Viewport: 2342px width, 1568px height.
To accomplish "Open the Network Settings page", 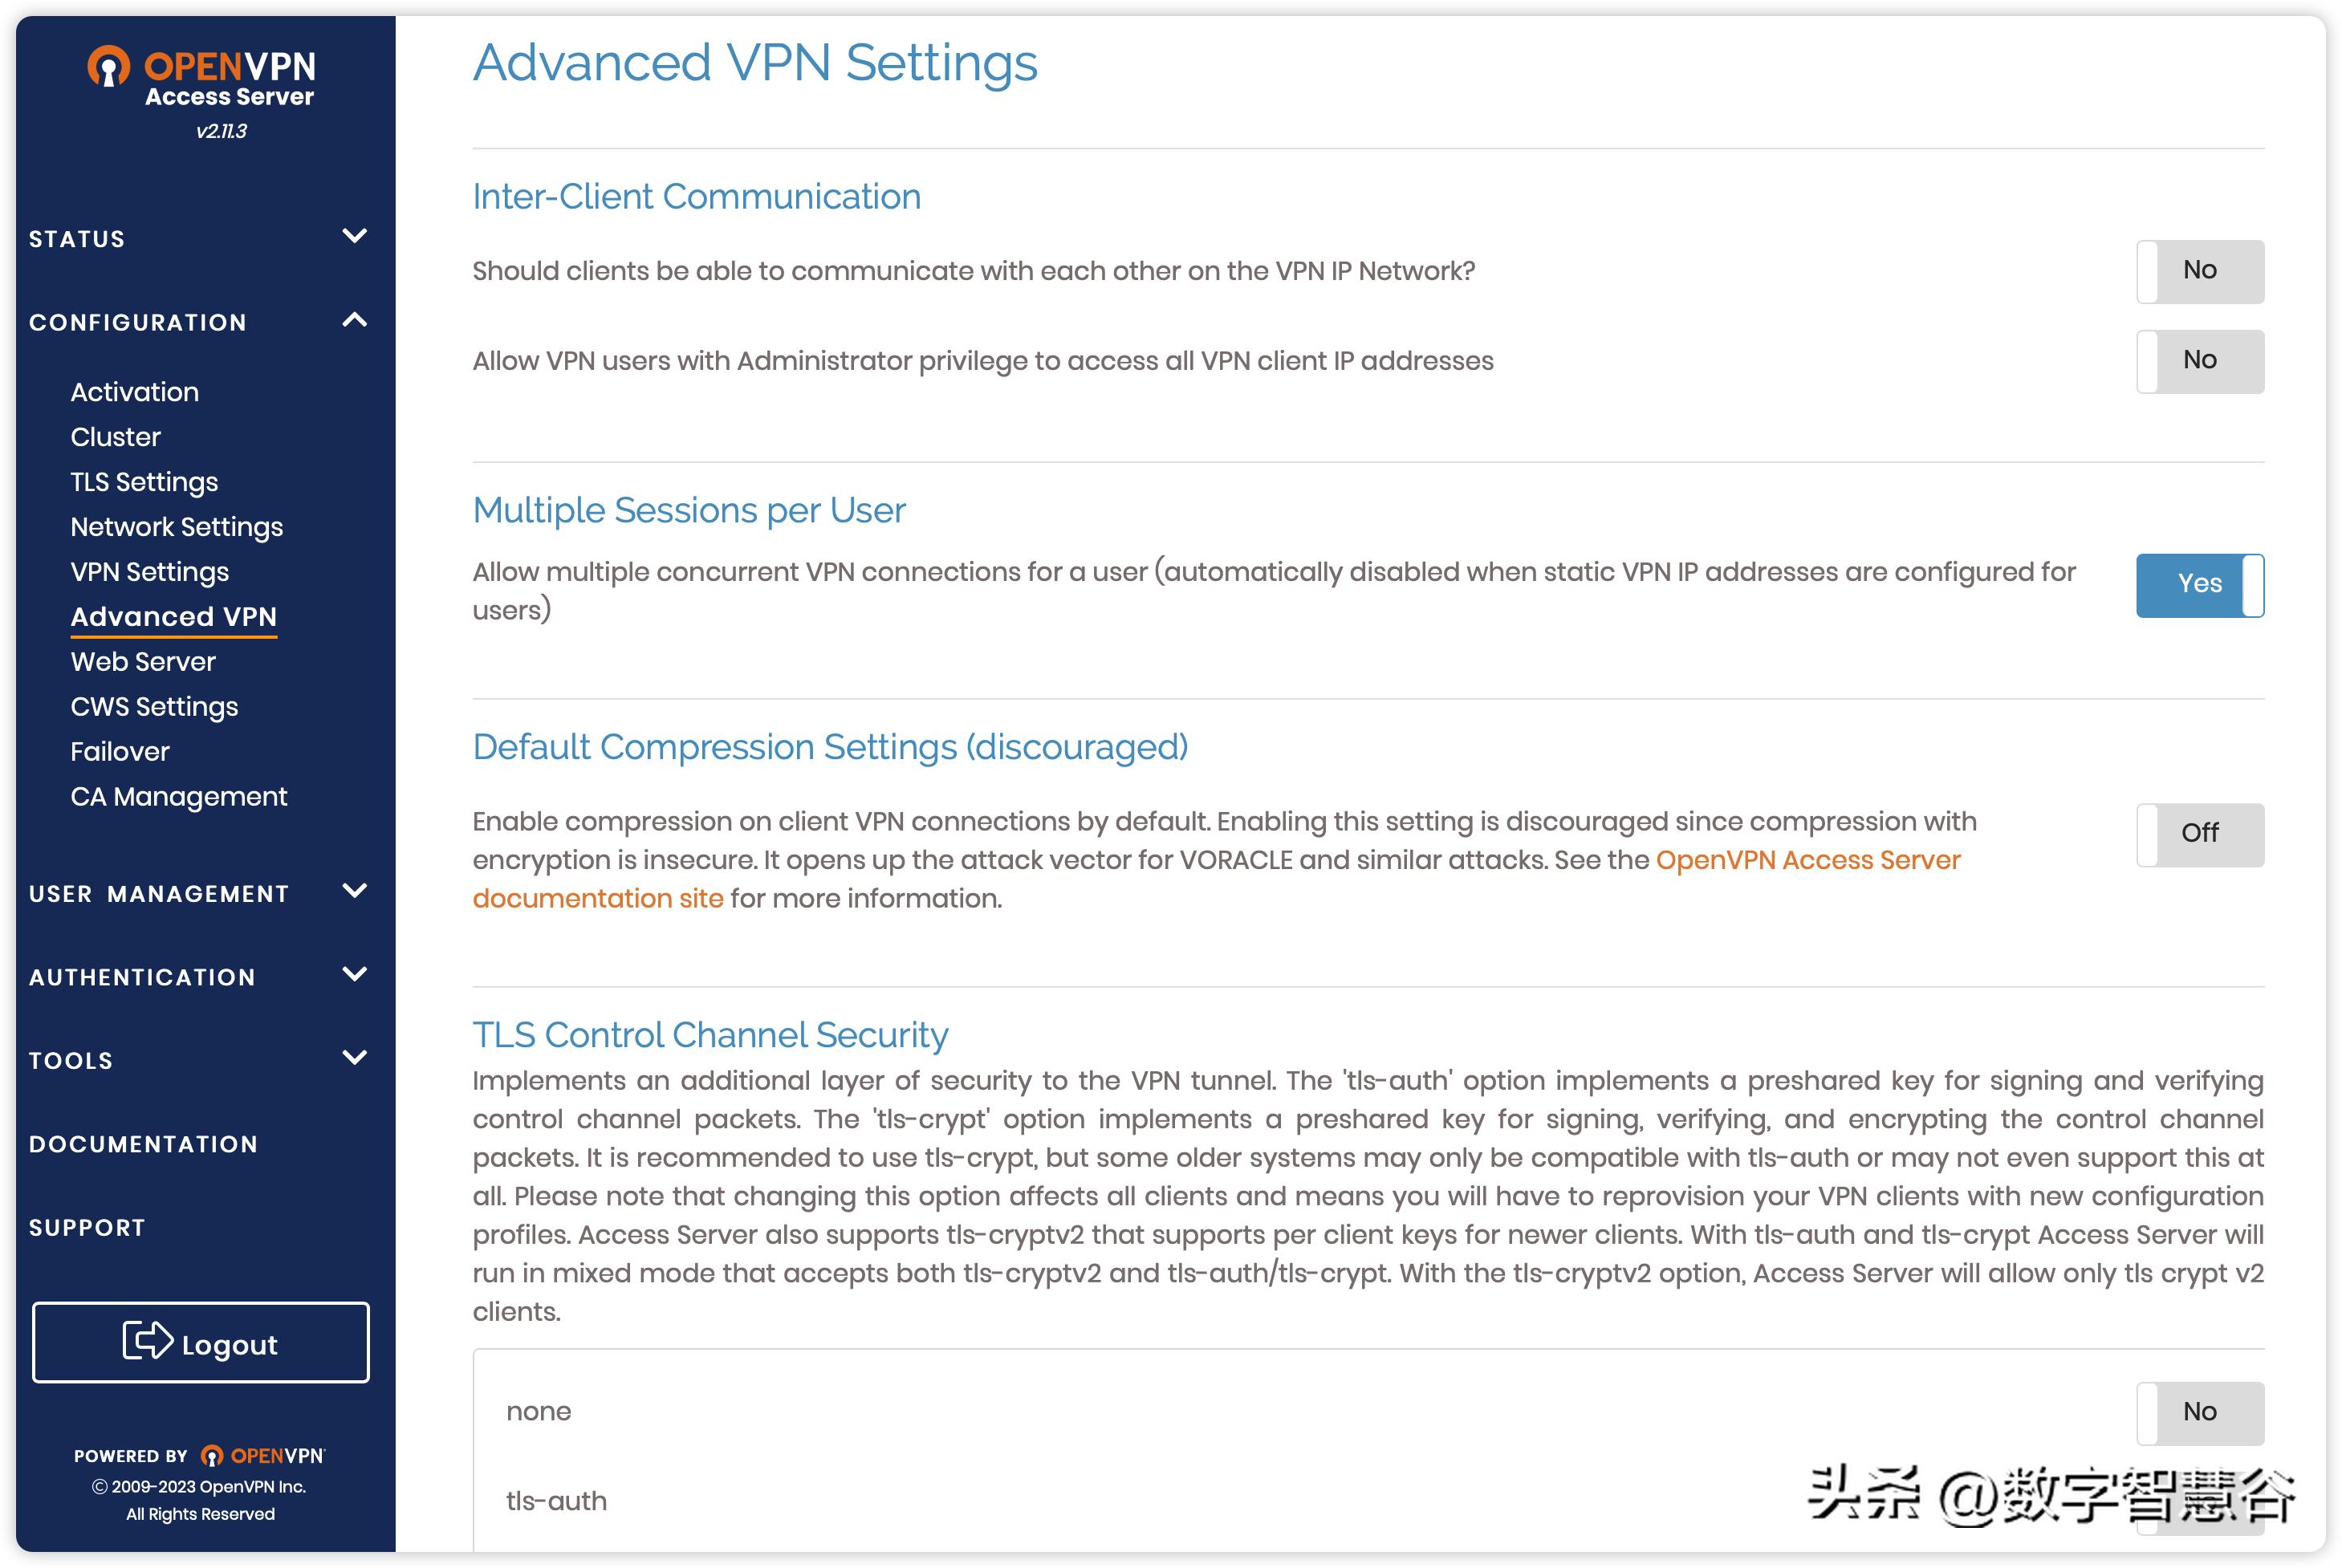I will 176,526.
